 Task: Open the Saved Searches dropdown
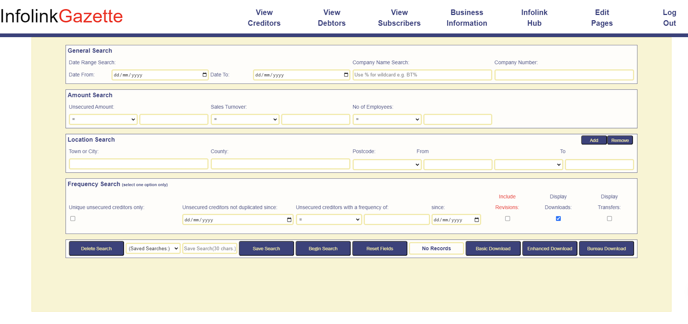coord(153,249)
